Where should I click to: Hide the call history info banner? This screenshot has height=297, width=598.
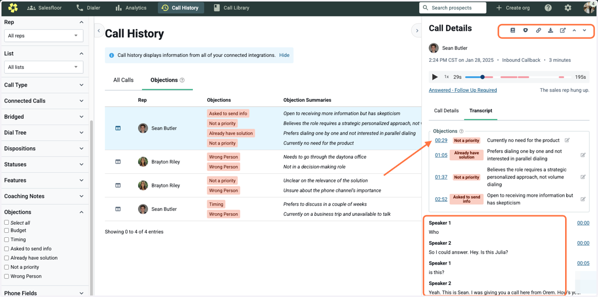pyautogui.click(x=284, y=55)
